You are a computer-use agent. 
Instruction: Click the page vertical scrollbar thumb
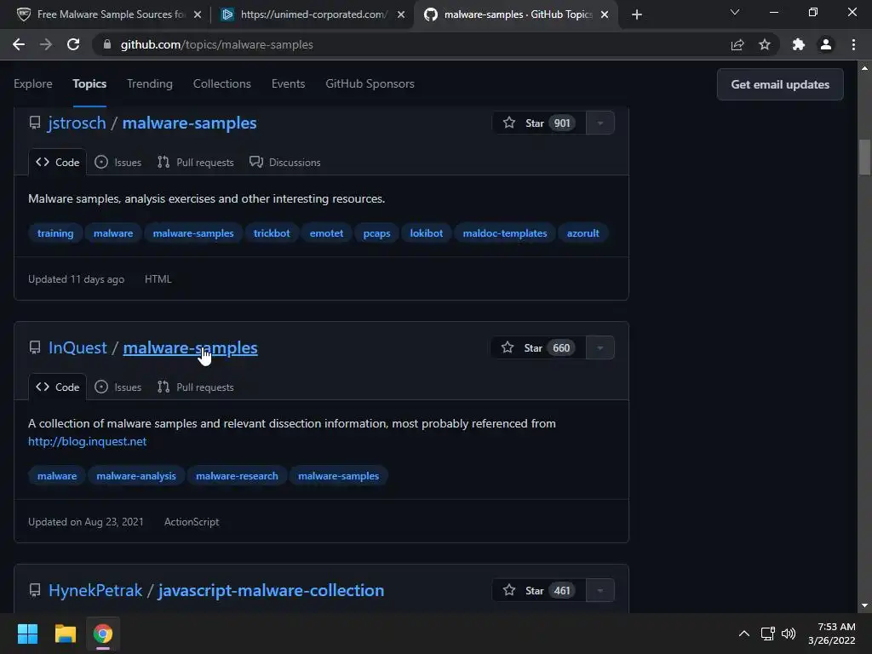coord(864,158)
